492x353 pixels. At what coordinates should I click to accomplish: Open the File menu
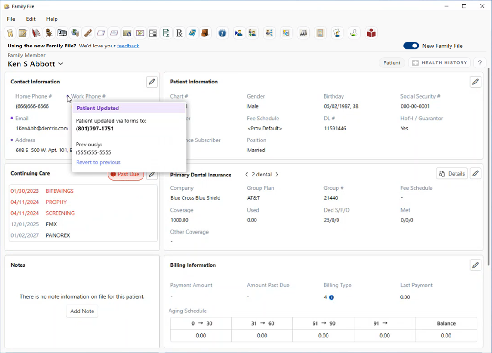[11, 19]
